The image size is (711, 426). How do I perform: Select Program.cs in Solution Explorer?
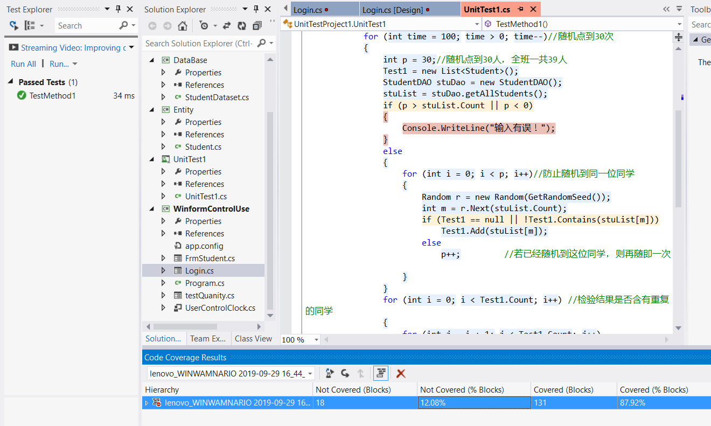(x=205, y=283)
